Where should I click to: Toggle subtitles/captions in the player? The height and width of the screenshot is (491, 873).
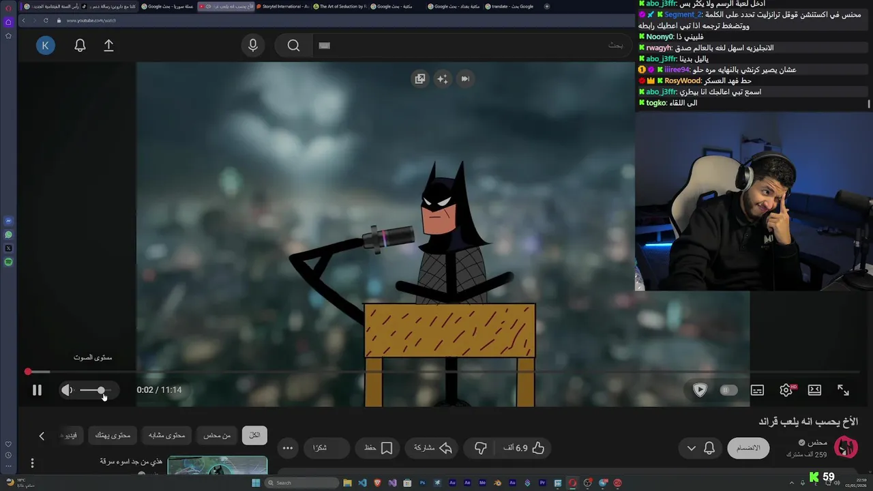[757, 390]
